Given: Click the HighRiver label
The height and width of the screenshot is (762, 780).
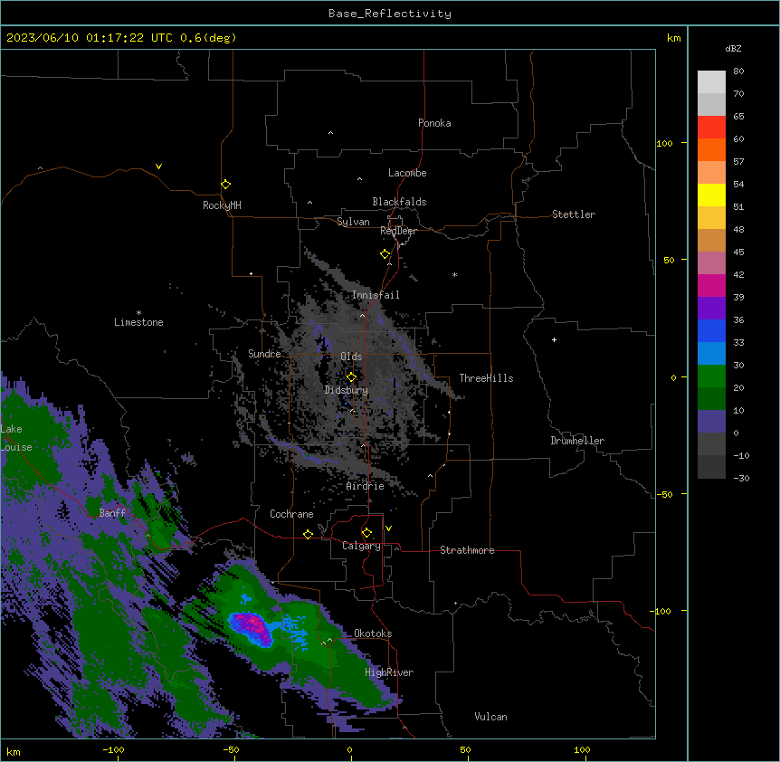Looking at the screenshot, I should (x=389, y=672).
